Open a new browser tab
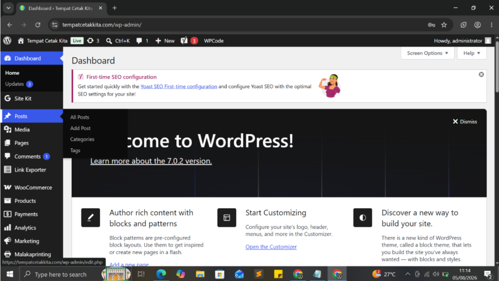499x281 pixels. point(115,8)
